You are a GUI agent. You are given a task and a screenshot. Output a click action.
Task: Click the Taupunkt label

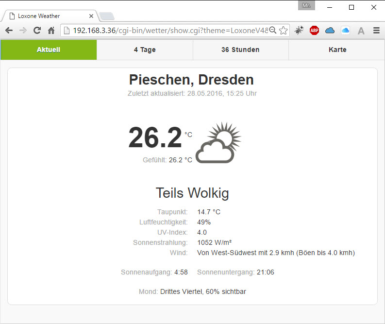click(x=172, y=212)
